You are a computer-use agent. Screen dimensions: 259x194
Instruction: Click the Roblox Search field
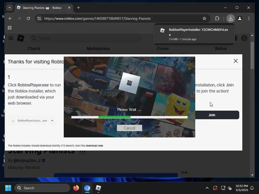pyautogui.click(x=85, y=38)
